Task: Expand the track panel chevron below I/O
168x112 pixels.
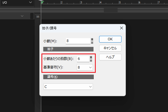Action: click(x=22, y=16)
